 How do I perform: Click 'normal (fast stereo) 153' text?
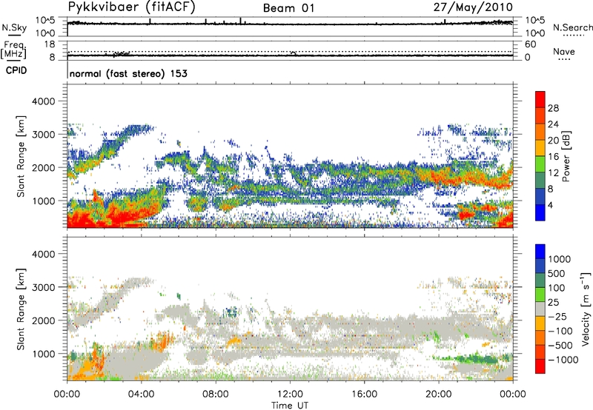click(128, 73)
